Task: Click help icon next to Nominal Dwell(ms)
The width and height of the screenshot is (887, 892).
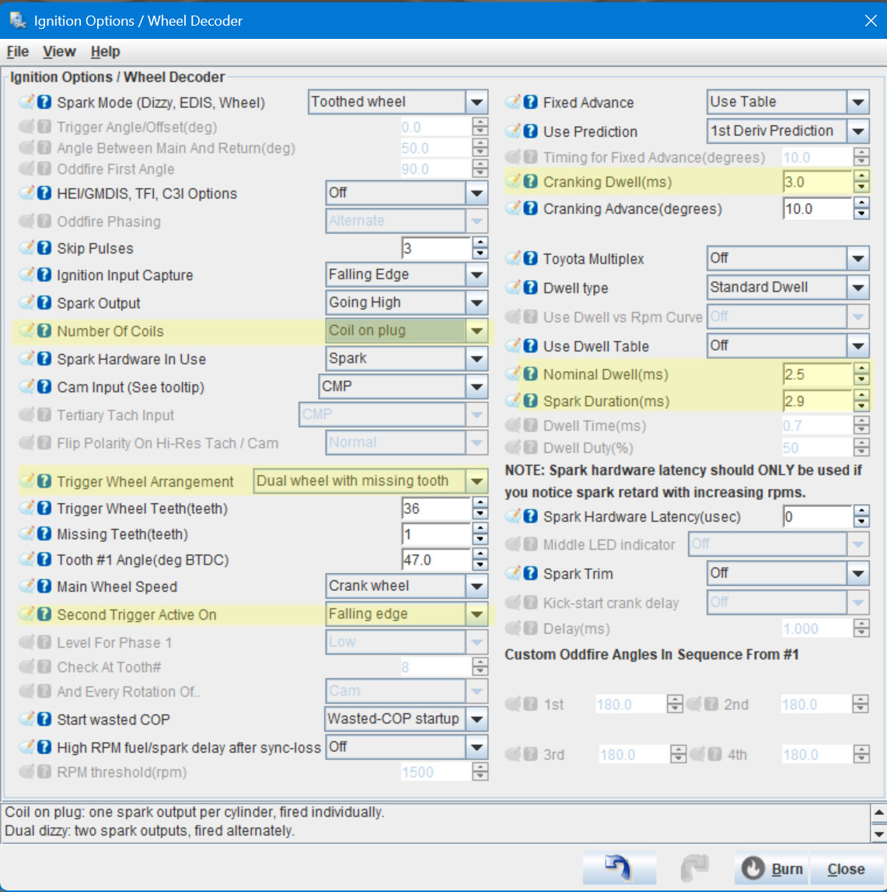Action: click(x=531, y=374)
